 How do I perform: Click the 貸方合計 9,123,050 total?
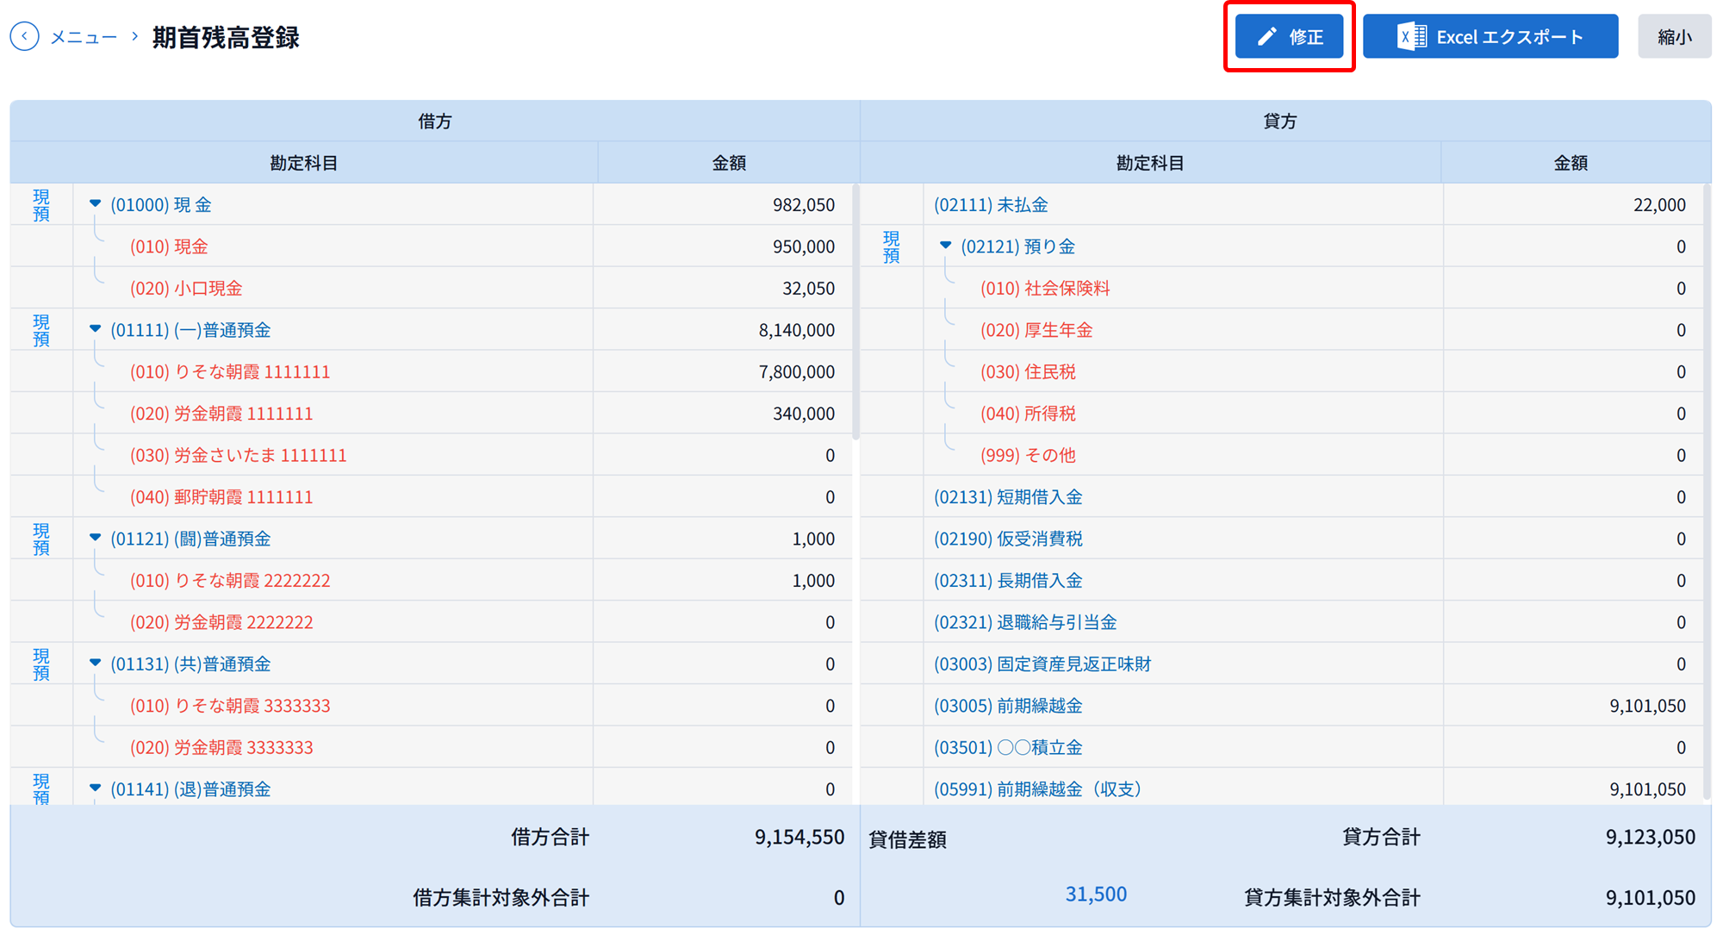tap(1651, 837)
